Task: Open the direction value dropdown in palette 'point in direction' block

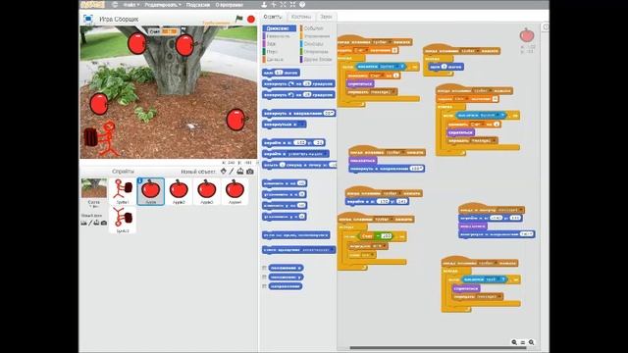Action: pyautogui.click(x=329, y=114)
